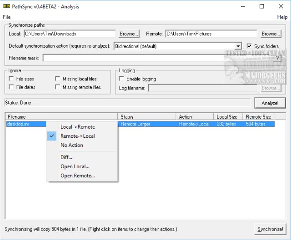Click the Remote path input field

(211, 34)
